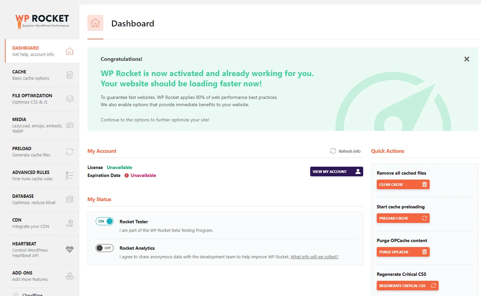This screenshot has height=296, width=481.
Task: Click the 'Rocket Tester' label
Action: (x=134, y=222)
